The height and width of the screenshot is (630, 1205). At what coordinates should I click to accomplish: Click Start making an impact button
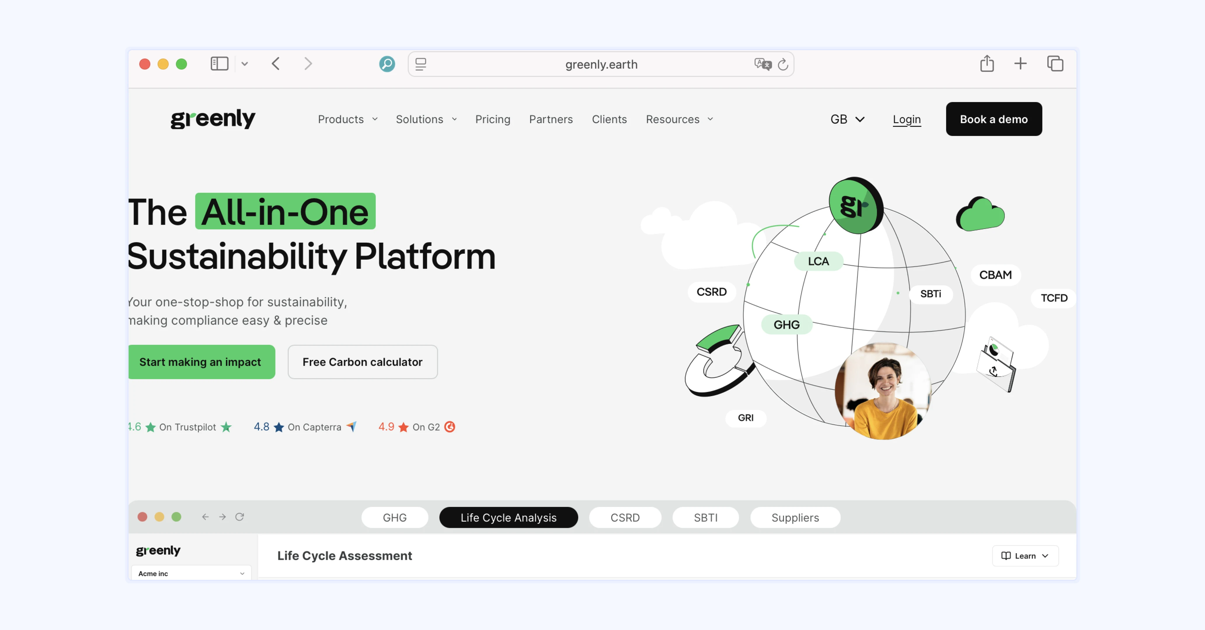pos(201,362)
